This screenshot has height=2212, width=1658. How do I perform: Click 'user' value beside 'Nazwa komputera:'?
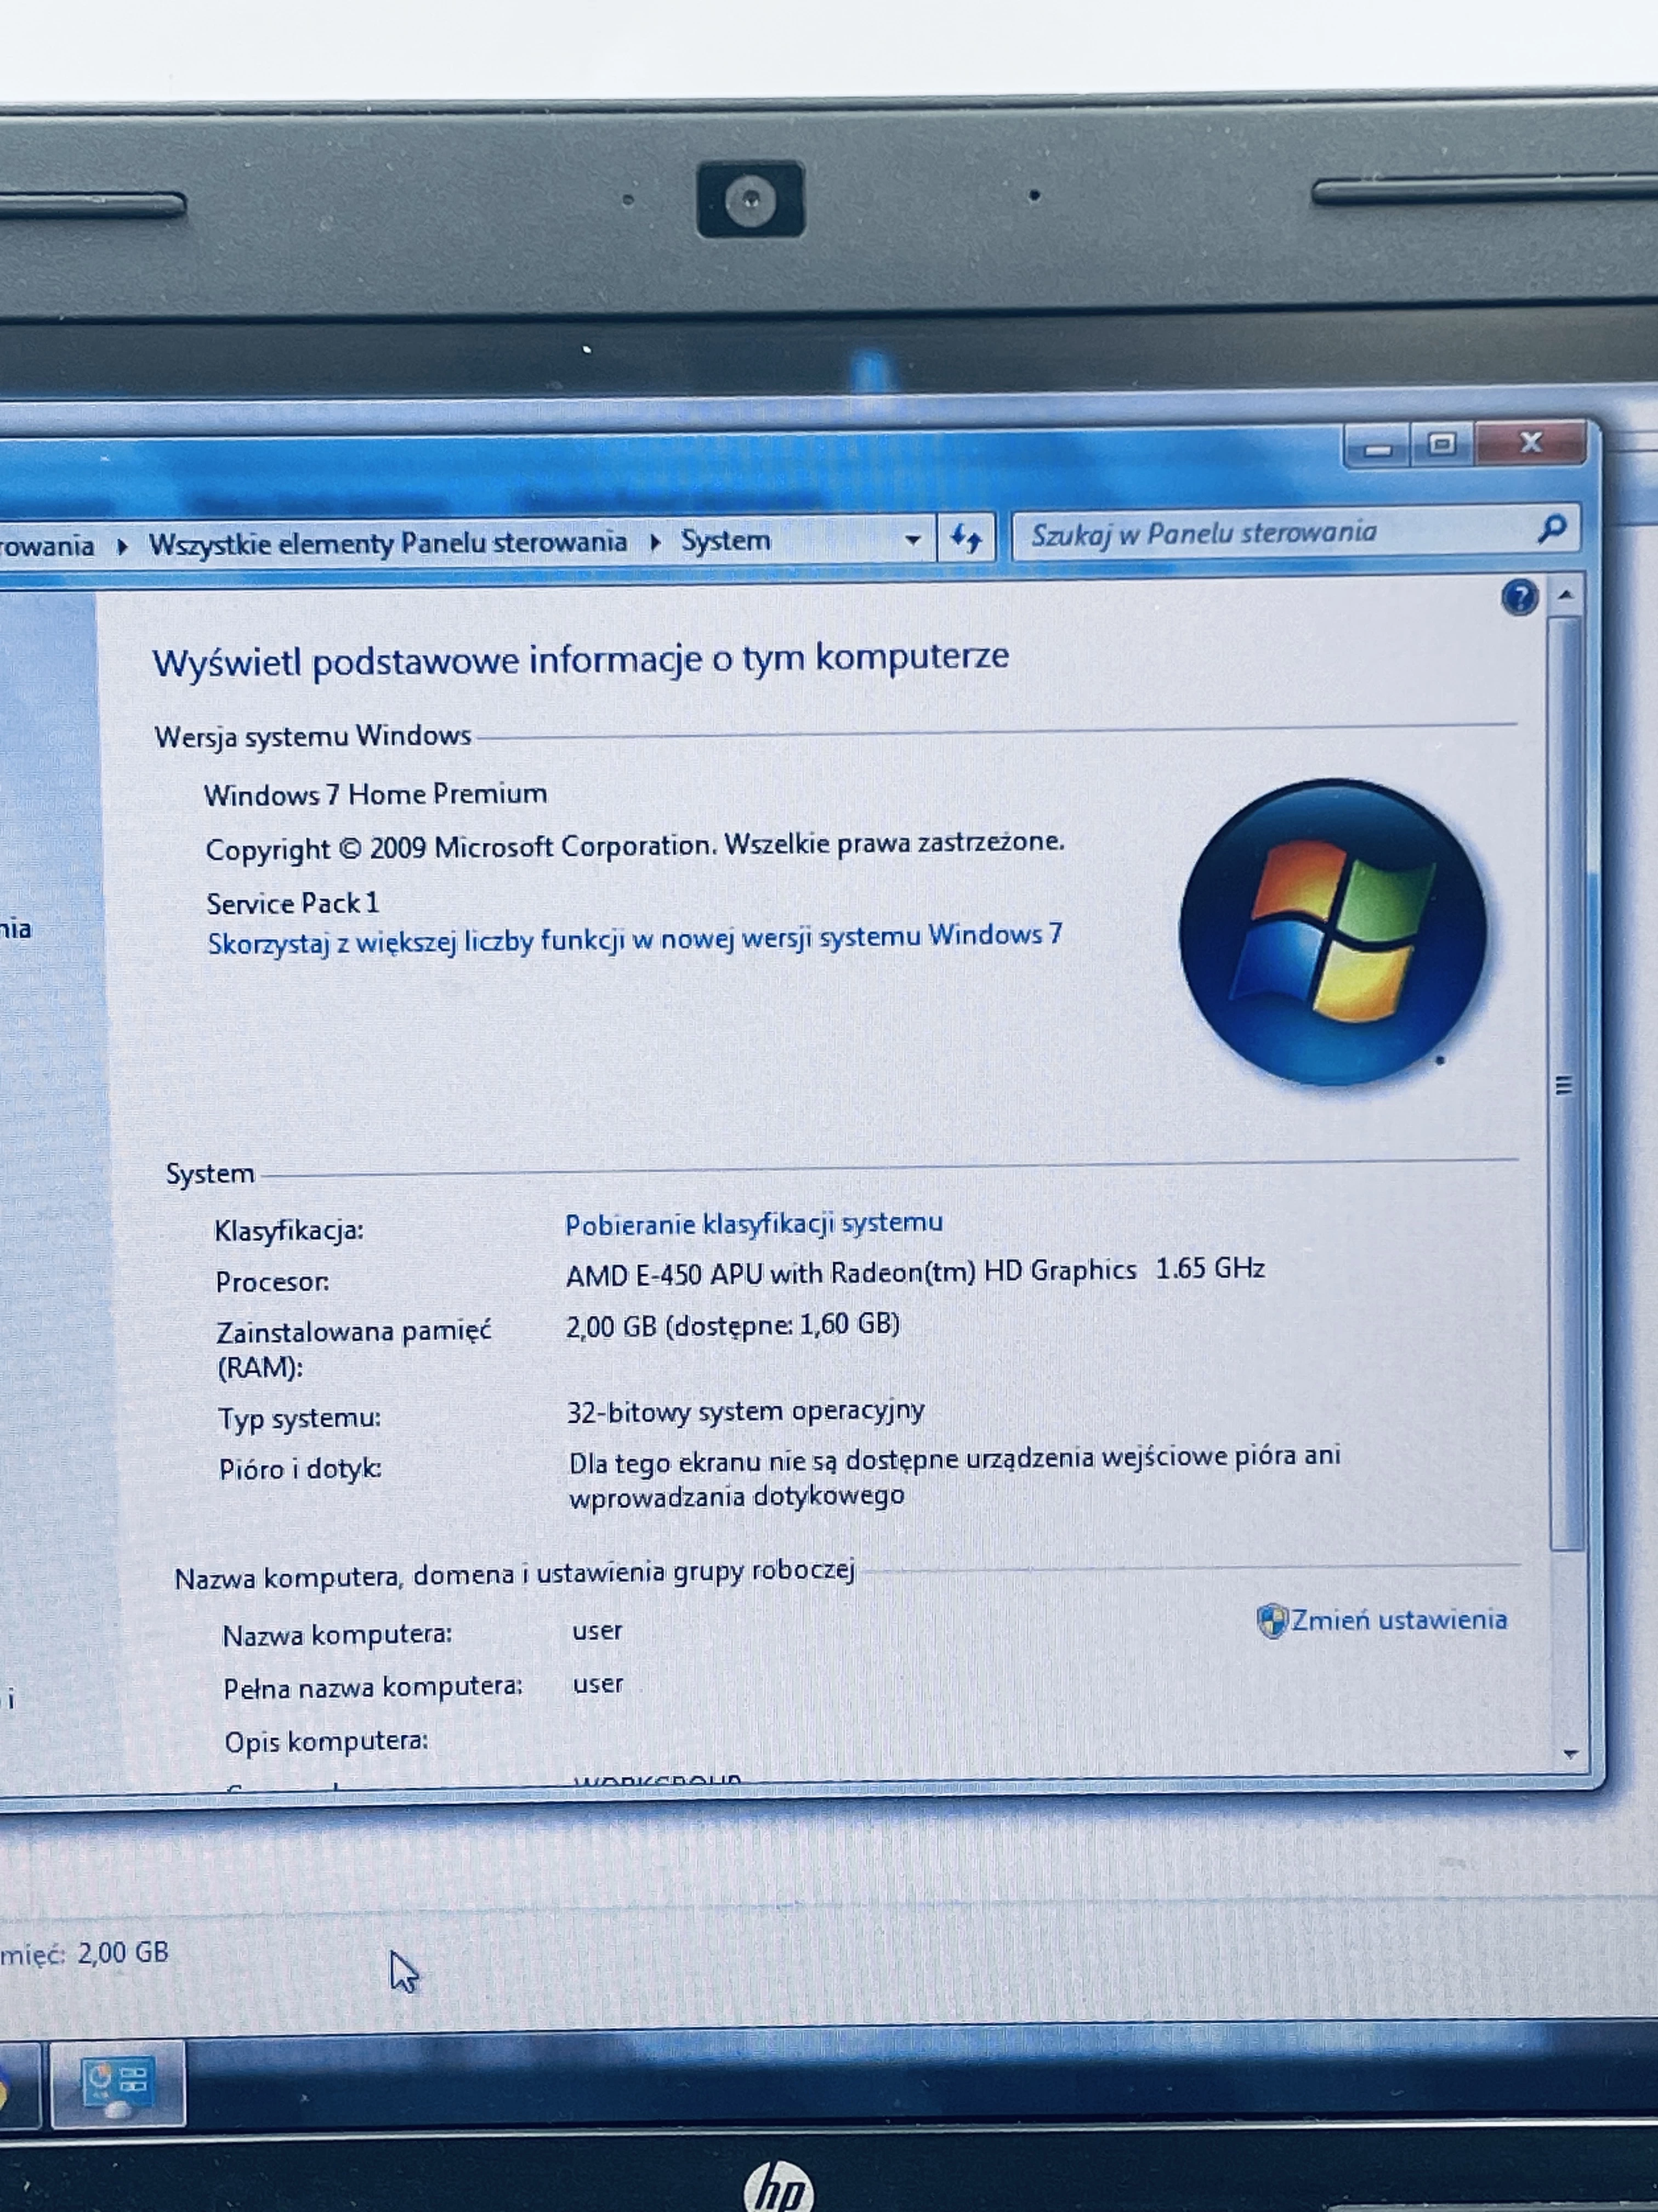pos(598,1631)
